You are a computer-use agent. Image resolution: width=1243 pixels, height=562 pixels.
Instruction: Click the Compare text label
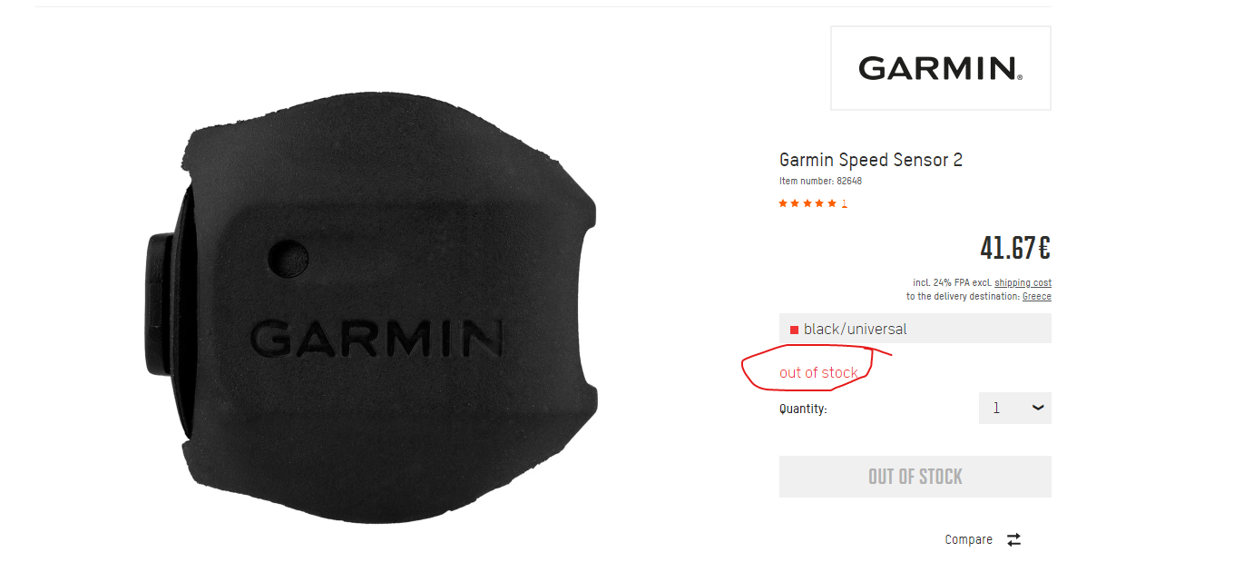click(968, 539)
